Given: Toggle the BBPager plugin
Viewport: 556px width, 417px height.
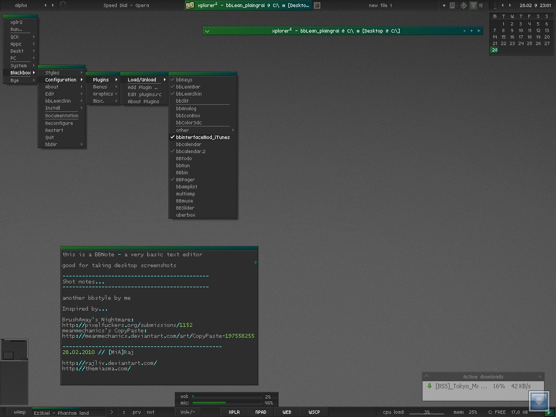Looking at the screenshot, I should coord(203,180).
